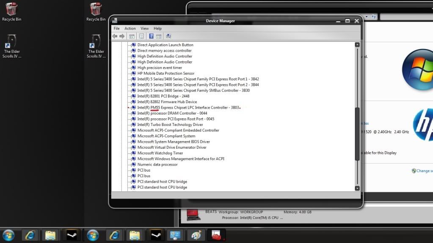
Task: Select Microsoft Windows Management Interface for ACPI
Action: (x=181, y=158)
